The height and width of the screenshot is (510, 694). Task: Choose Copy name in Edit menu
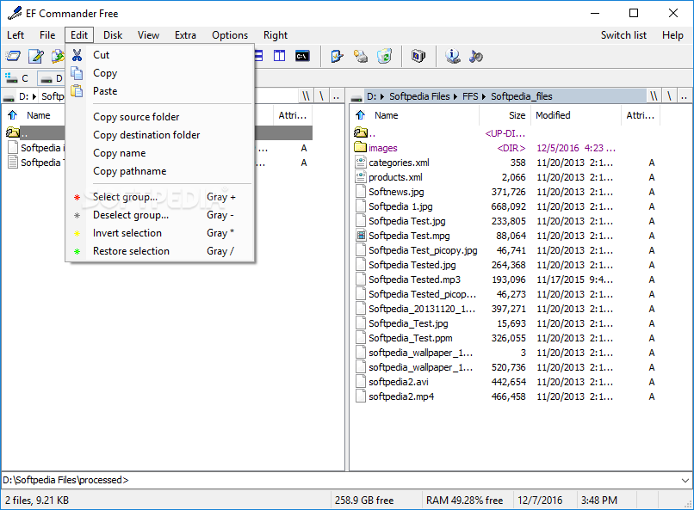[x=160, y=153]
